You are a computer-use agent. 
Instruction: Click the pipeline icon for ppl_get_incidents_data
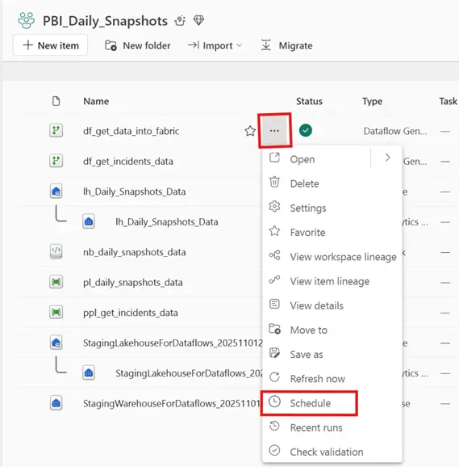(x=56, y=313)
